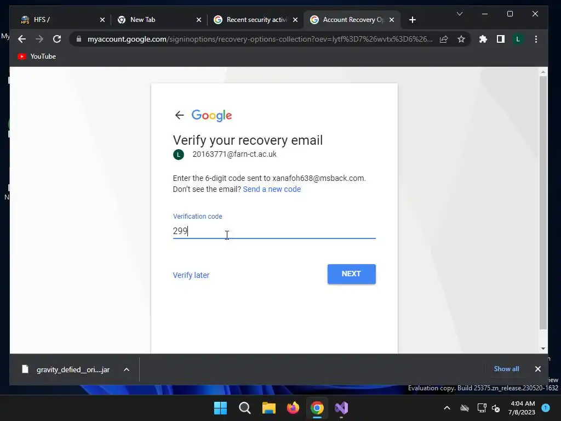This screenshot has width=561, height=421.
Task: Focus the Verification code input field
Action: 274,231
